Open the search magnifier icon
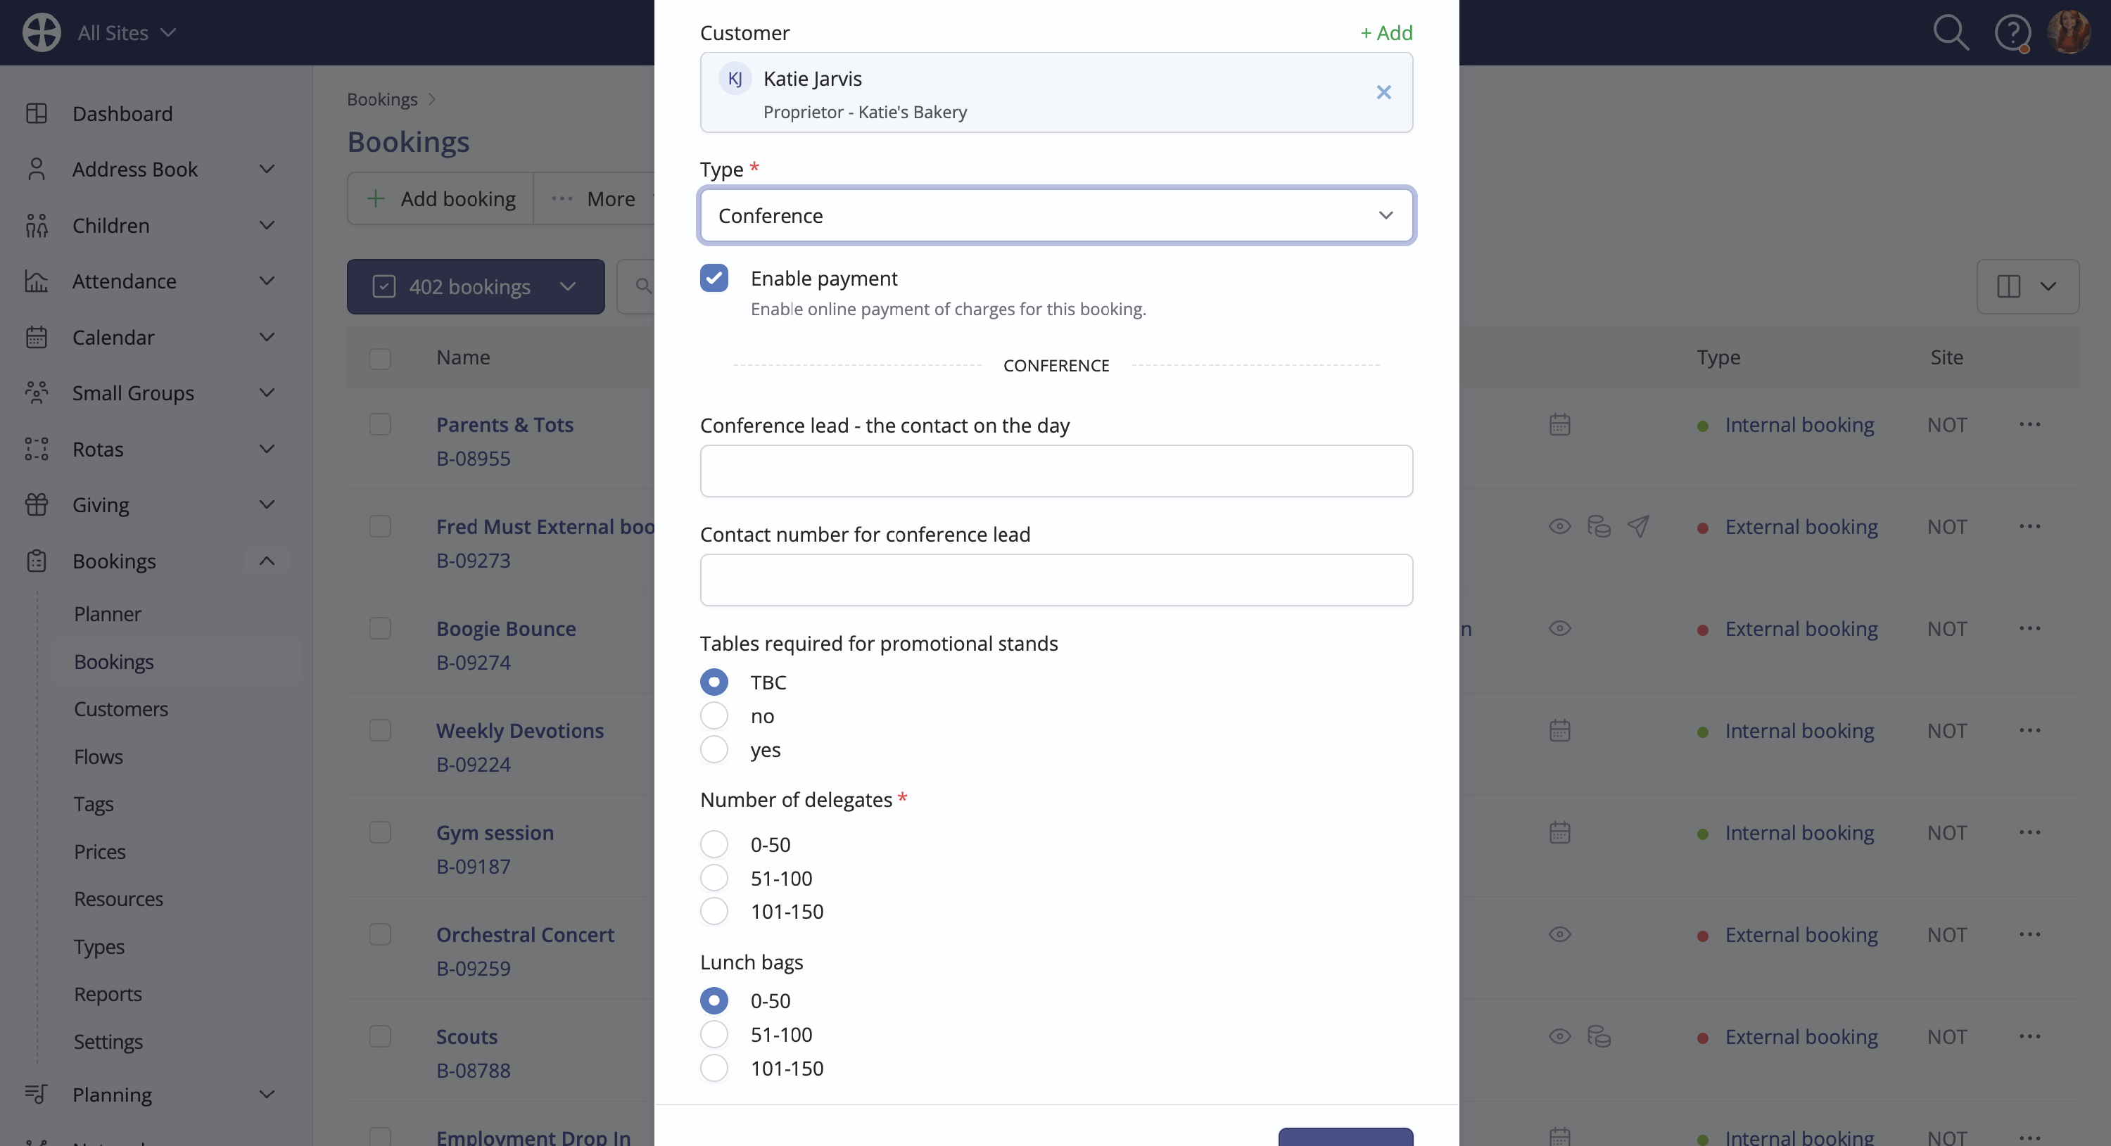Screen dimensions: 2111x1146 click(1951, 33)
